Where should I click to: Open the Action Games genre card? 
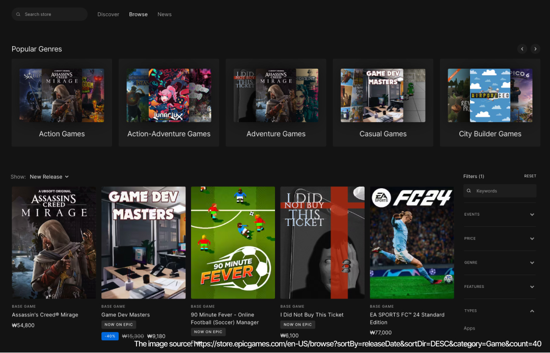(x=62, y=103)
